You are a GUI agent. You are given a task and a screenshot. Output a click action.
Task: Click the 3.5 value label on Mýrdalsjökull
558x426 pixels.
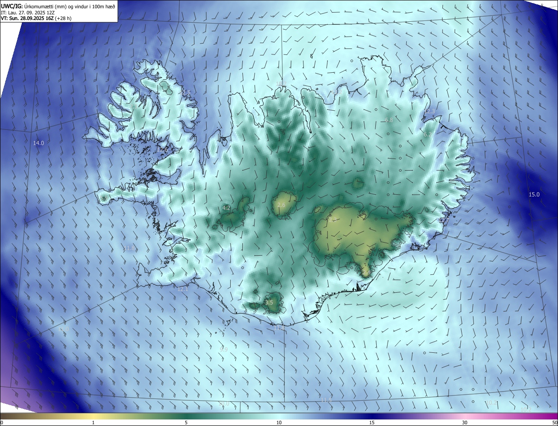[x=269, y=302]
